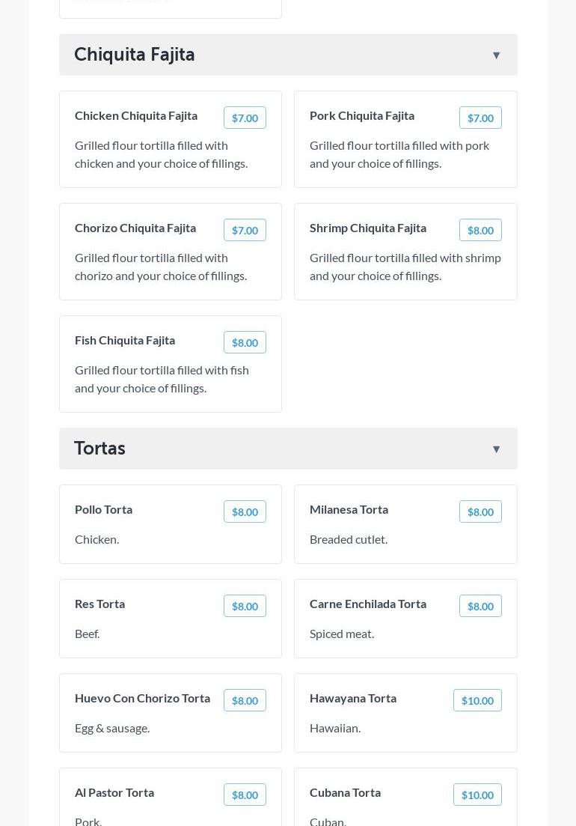
Task: Click the Tortas section heading text
Action: pyautogui.click(x=99, y=449)
